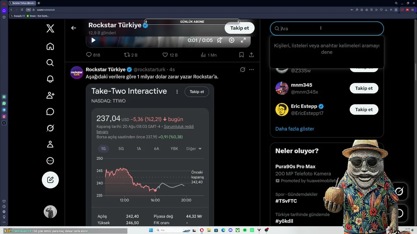Go to the X Home feed icon

click(x=50, y=46)
